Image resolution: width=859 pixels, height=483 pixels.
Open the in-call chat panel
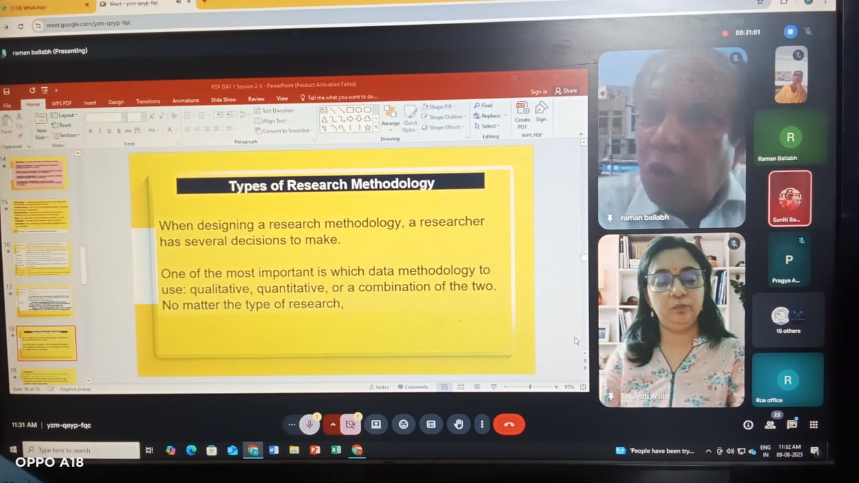pos(792,425)
